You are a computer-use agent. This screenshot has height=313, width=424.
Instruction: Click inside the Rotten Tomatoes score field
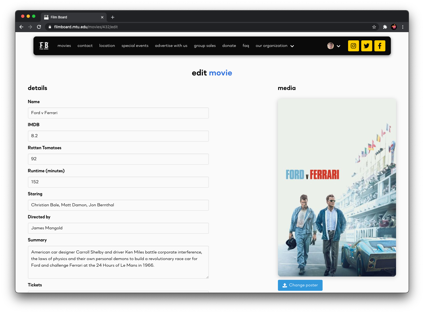click(118, 159)
